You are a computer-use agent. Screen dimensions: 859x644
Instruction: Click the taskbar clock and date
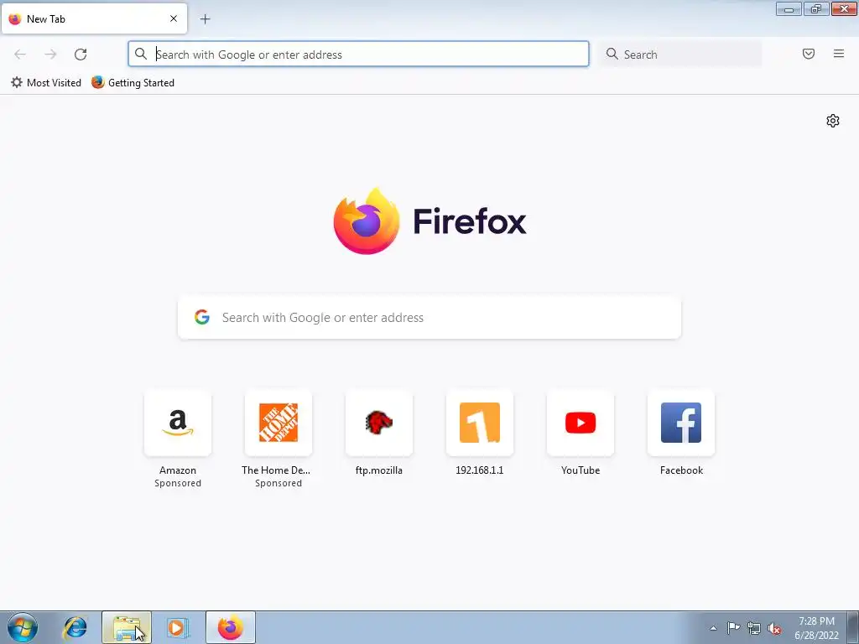coord(816,627)
